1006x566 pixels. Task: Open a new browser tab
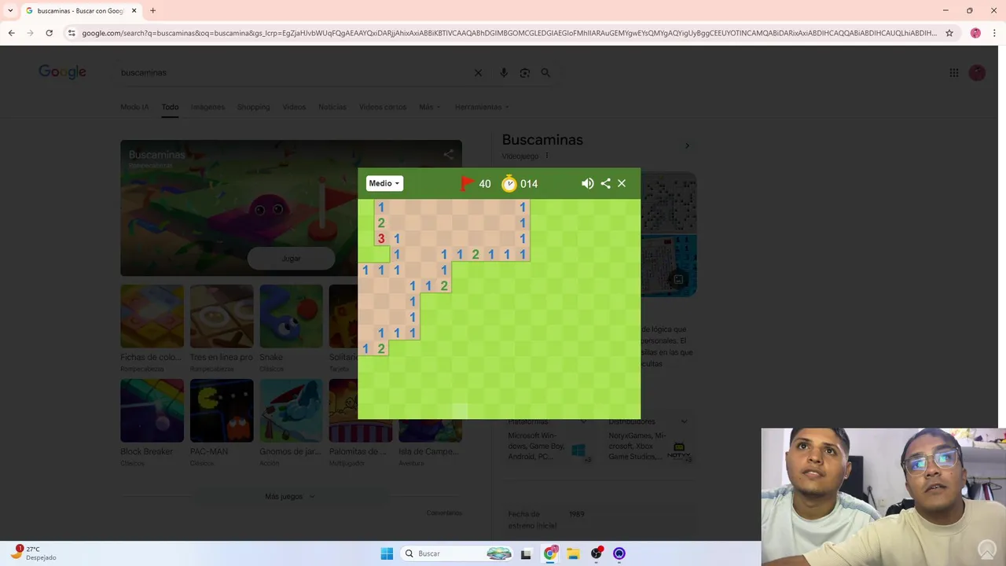click(x=152, y=11)
